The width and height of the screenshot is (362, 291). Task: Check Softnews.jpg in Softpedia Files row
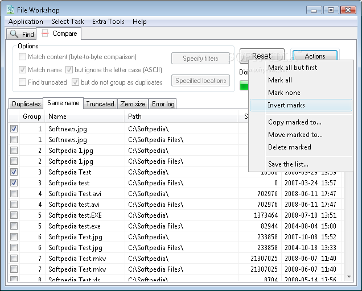(14, 139)
